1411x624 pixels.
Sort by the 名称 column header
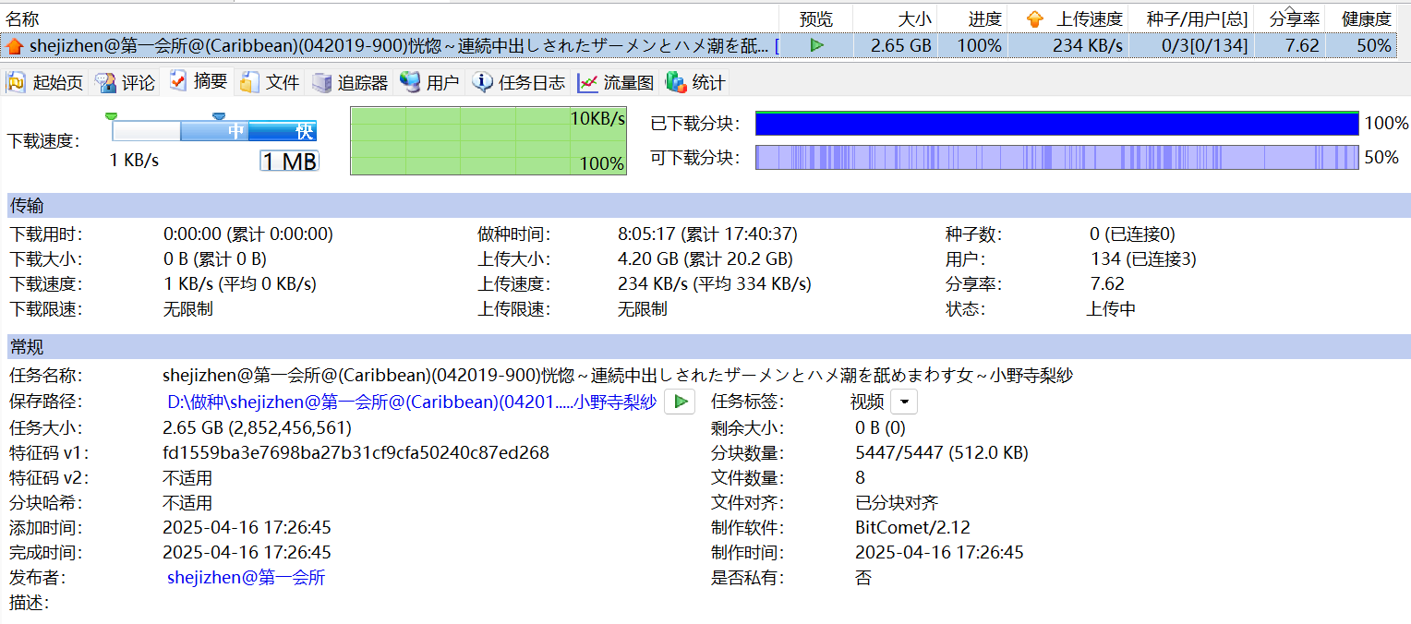tap(390, 18)
